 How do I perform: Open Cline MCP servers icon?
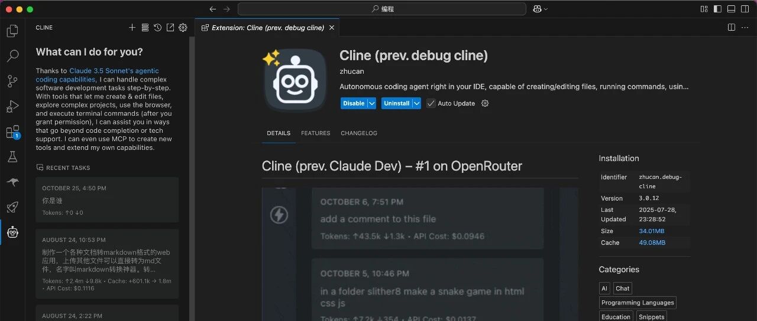point(145,28)
